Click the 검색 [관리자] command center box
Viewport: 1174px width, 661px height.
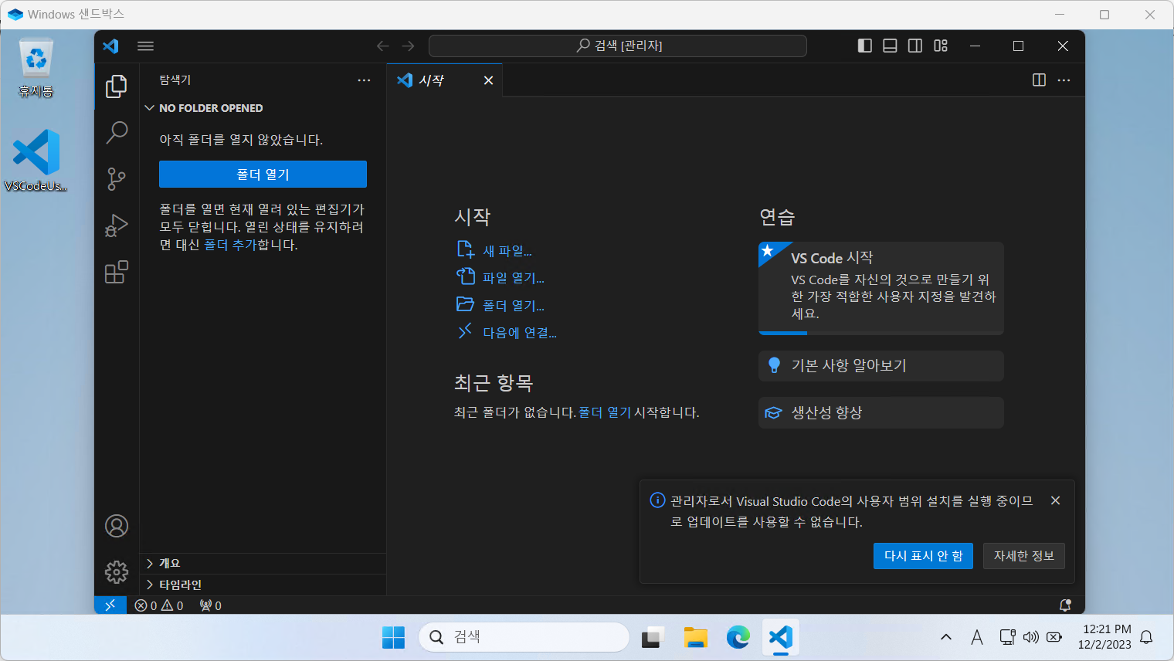click(618, 46)
